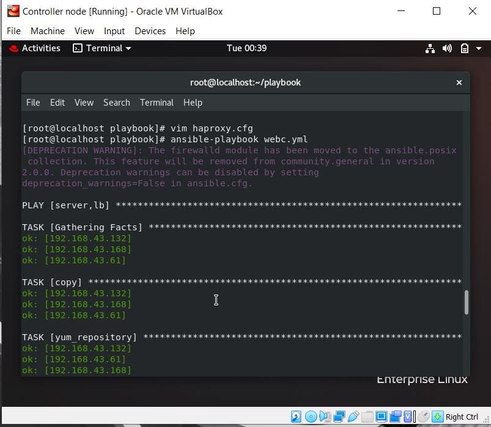Minimize the VirtualBox window
The width and height of the screenshot is (491, 427).
coord(401,11)
